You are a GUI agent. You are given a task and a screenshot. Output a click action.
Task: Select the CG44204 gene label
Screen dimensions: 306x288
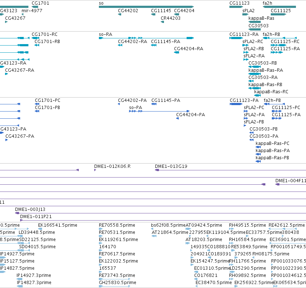click(x=184, y=11)
